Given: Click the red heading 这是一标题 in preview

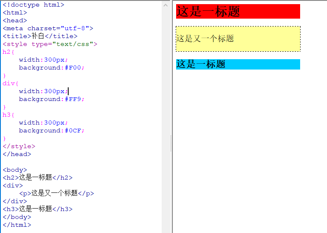Looking at the screenshot, I should tap(238, 11).
